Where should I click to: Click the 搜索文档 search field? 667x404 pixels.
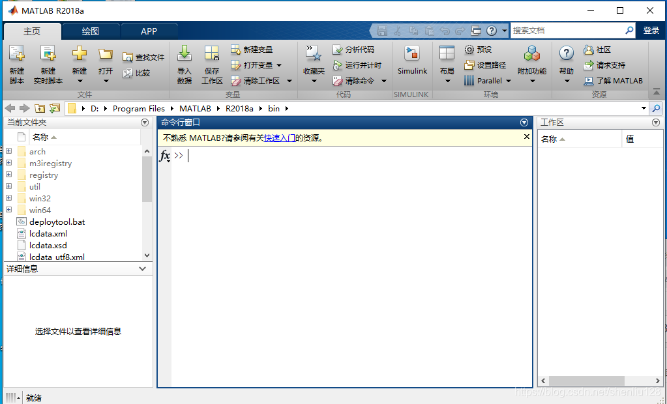click(567, 31)
